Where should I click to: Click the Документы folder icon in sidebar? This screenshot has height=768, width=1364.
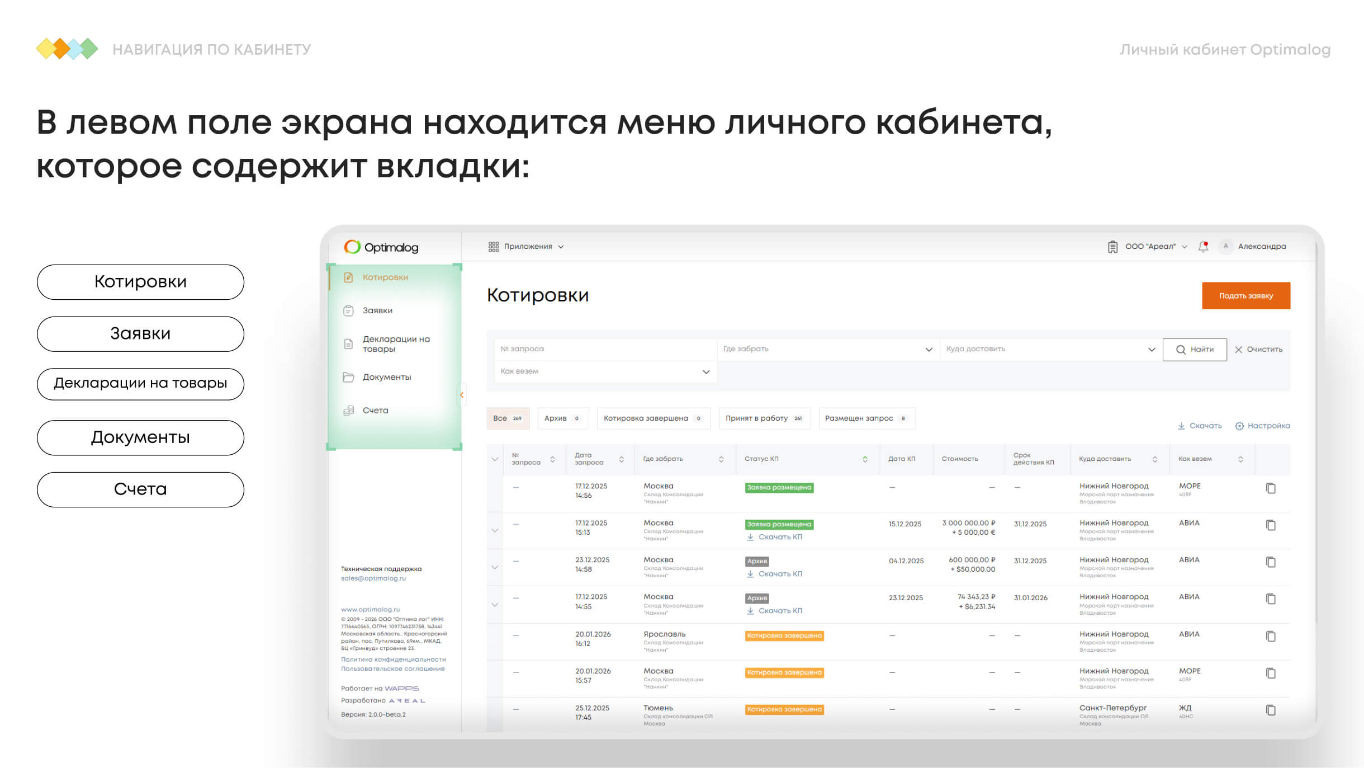point(348,378)
